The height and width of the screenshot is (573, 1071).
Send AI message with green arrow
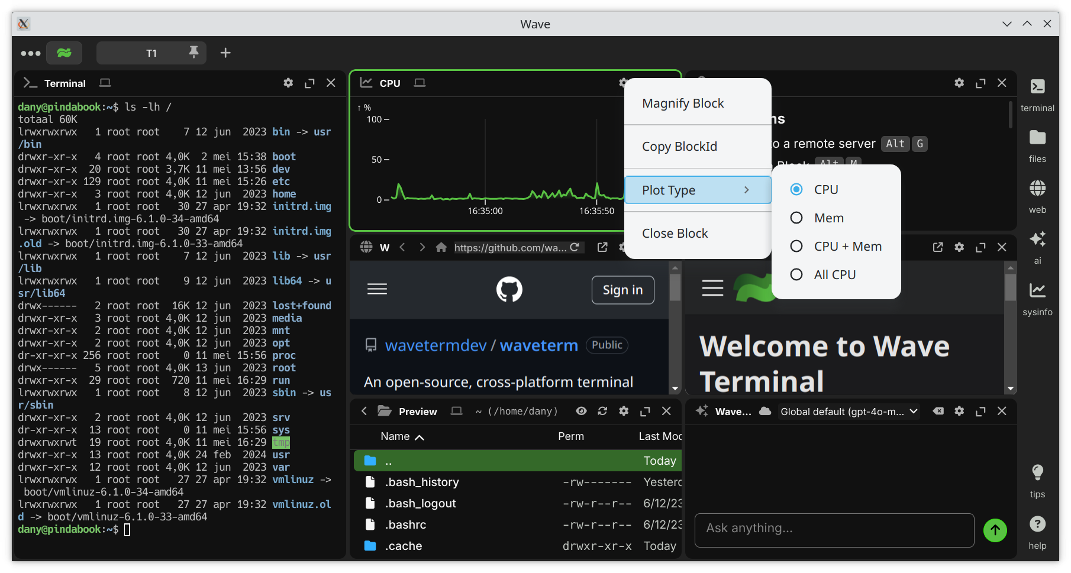click(995, 530)
